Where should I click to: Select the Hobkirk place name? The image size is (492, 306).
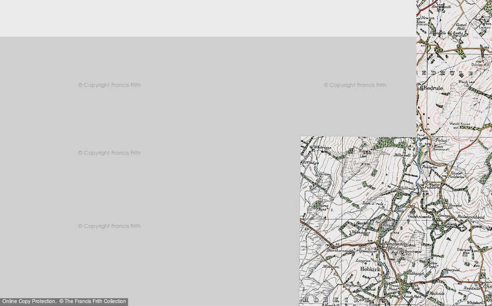coord(370,269)
